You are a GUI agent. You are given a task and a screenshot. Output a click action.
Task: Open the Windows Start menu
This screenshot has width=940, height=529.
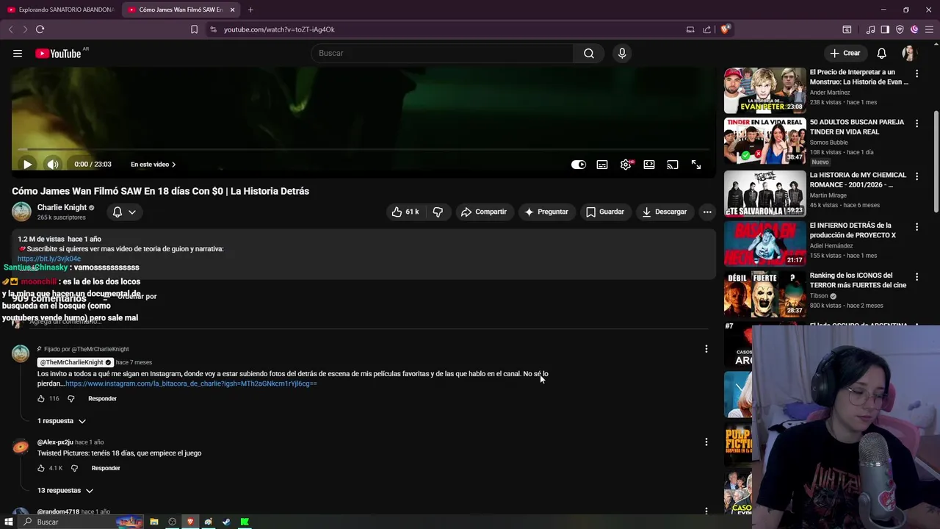point(9,522)
